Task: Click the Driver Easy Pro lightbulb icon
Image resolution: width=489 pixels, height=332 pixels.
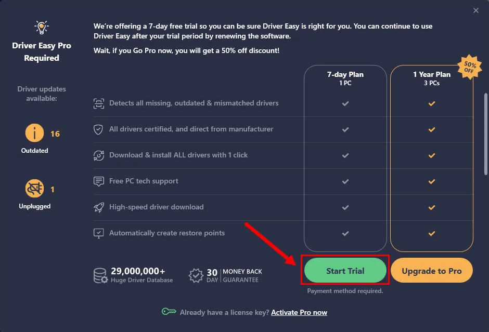Action: [41, 27]
